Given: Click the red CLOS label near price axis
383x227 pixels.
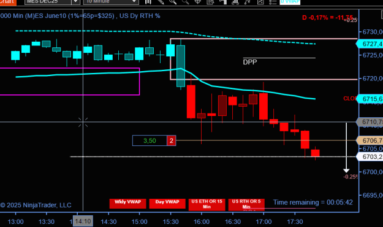Looking at the screenshot, I should [350, 99].
